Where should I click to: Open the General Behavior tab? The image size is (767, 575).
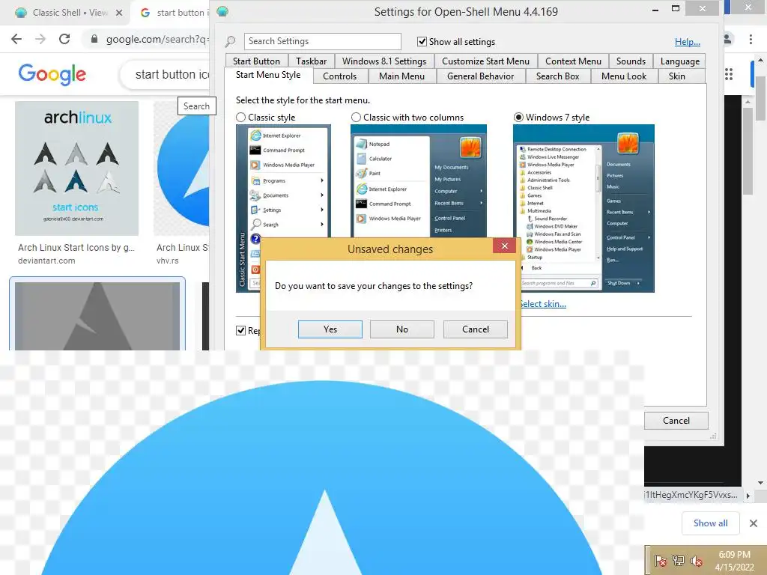[x=481, y=76]
